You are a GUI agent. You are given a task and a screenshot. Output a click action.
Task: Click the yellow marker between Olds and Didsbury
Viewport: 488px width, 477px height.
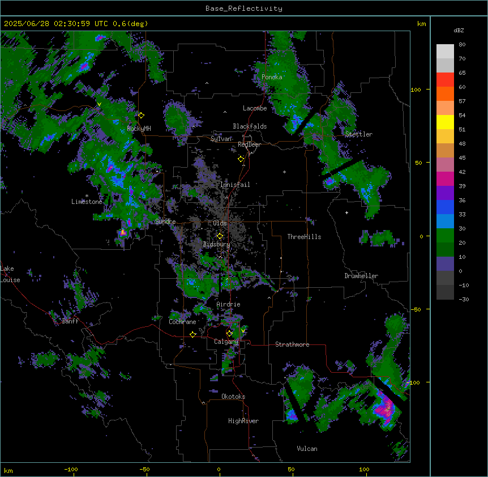click(x=220, y=236)
